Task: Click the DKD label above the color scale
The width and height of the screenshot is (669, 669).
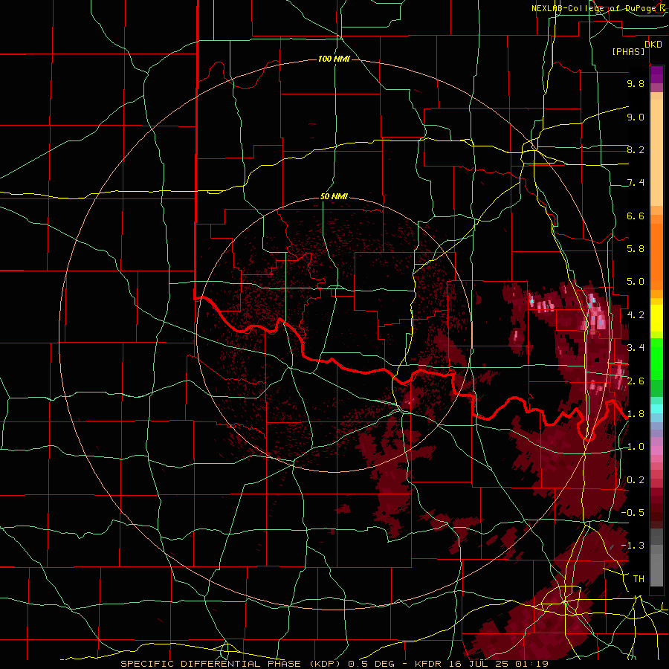Action: [653, 45]
